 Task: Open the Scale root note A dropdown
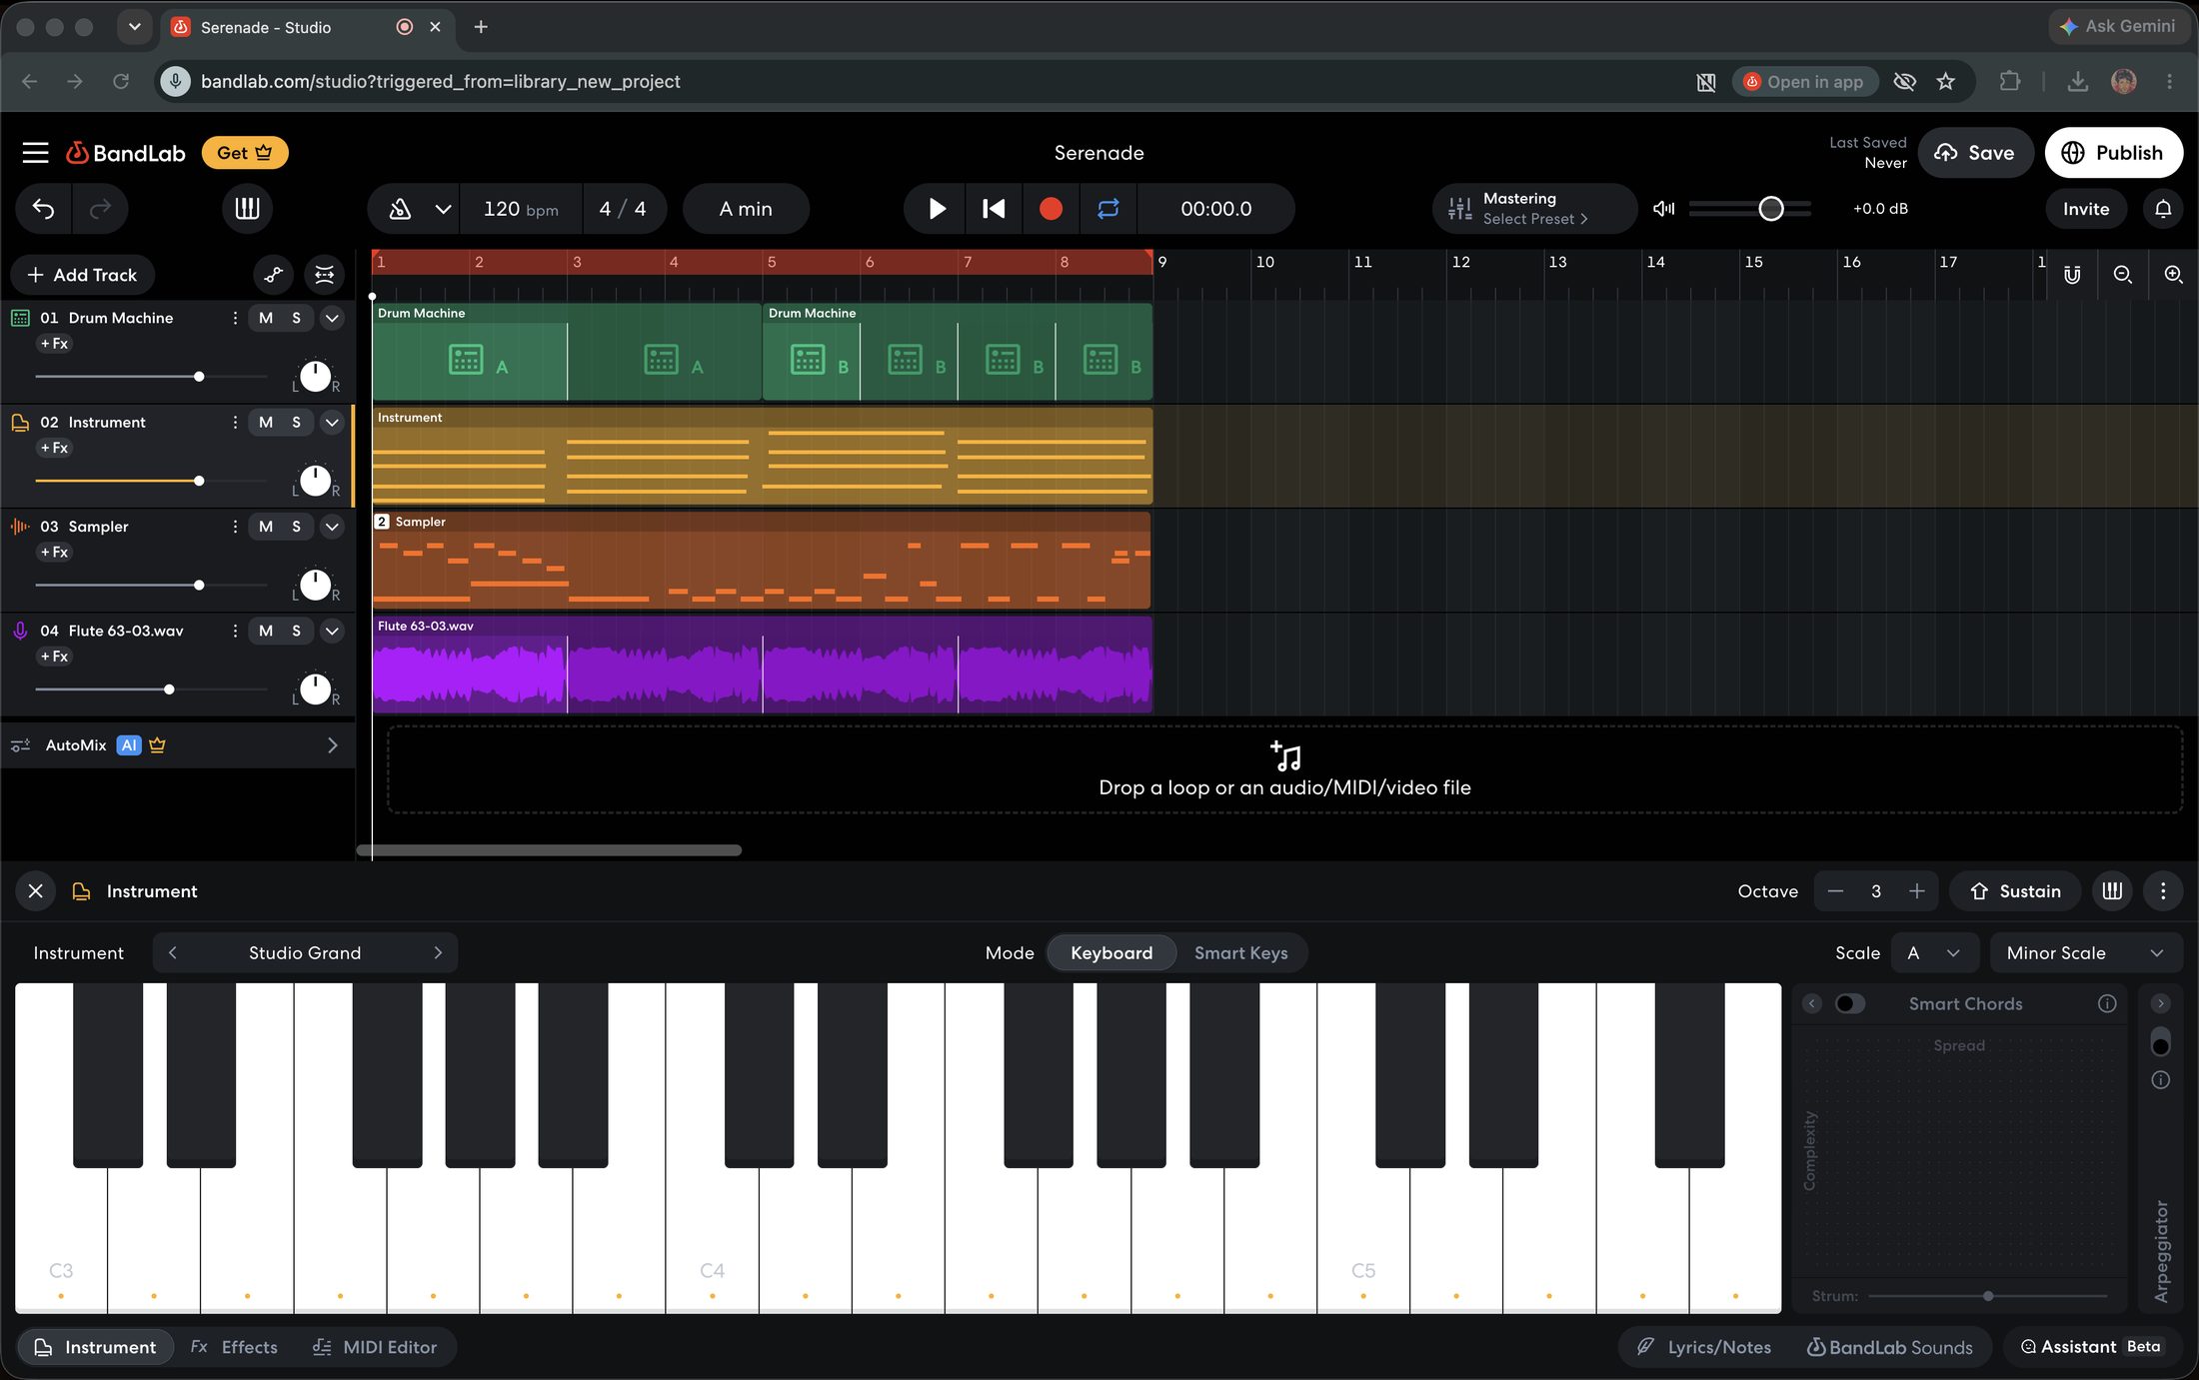pos(1934,952)
